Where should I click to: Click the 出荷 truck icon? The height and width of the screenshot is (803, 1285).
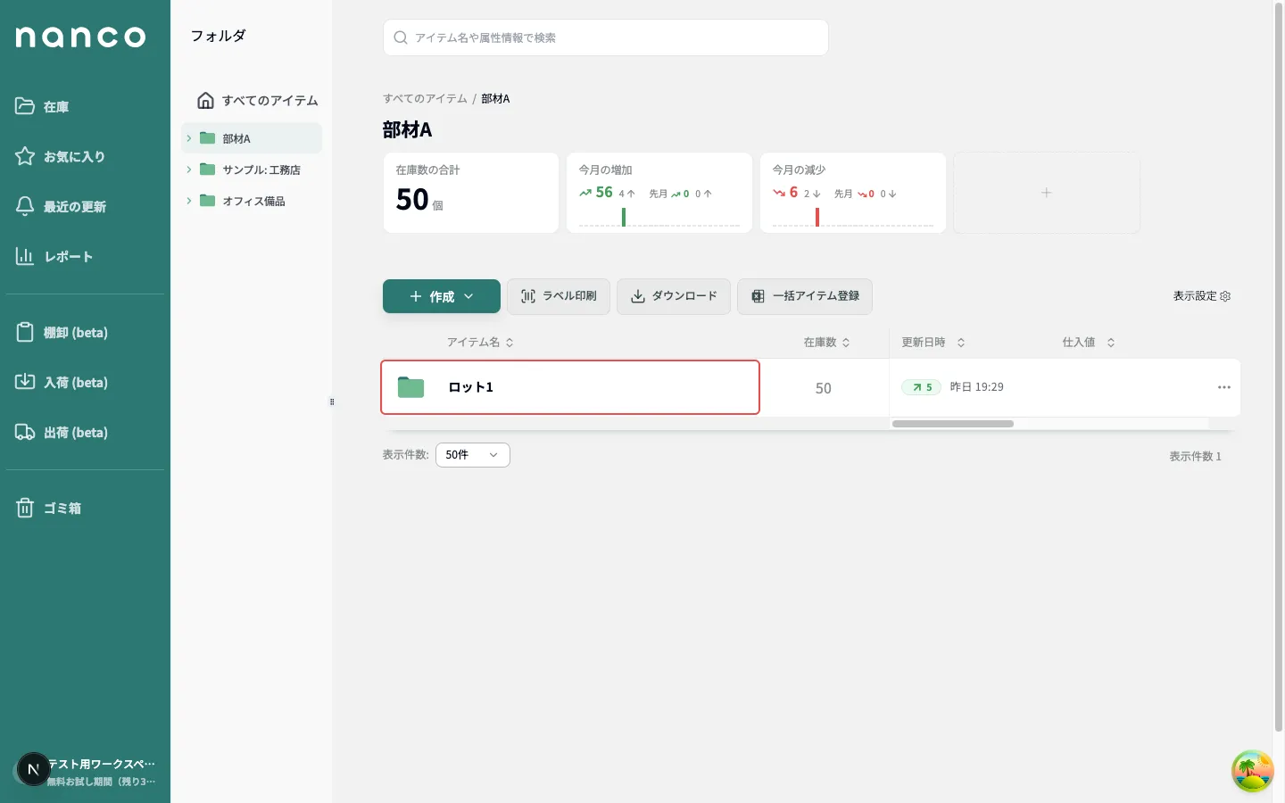25,432
